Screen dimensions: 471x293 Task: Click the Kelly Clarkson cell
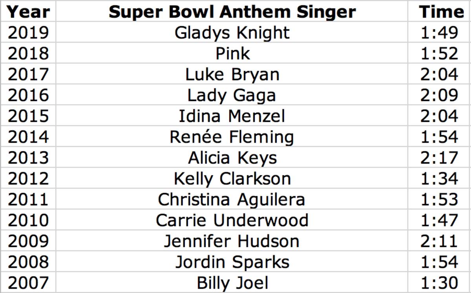click(232, 179)
